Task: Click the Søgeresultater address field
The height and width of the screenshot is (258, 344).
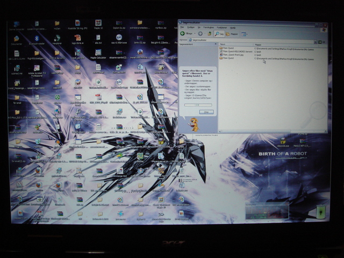Action: 251,40
